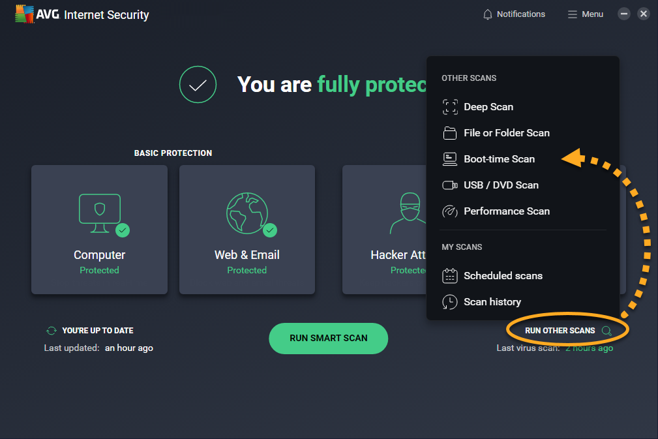Open the Web & Email protection tile
This screenshot has width=658, height=439.
coord(247,230)
